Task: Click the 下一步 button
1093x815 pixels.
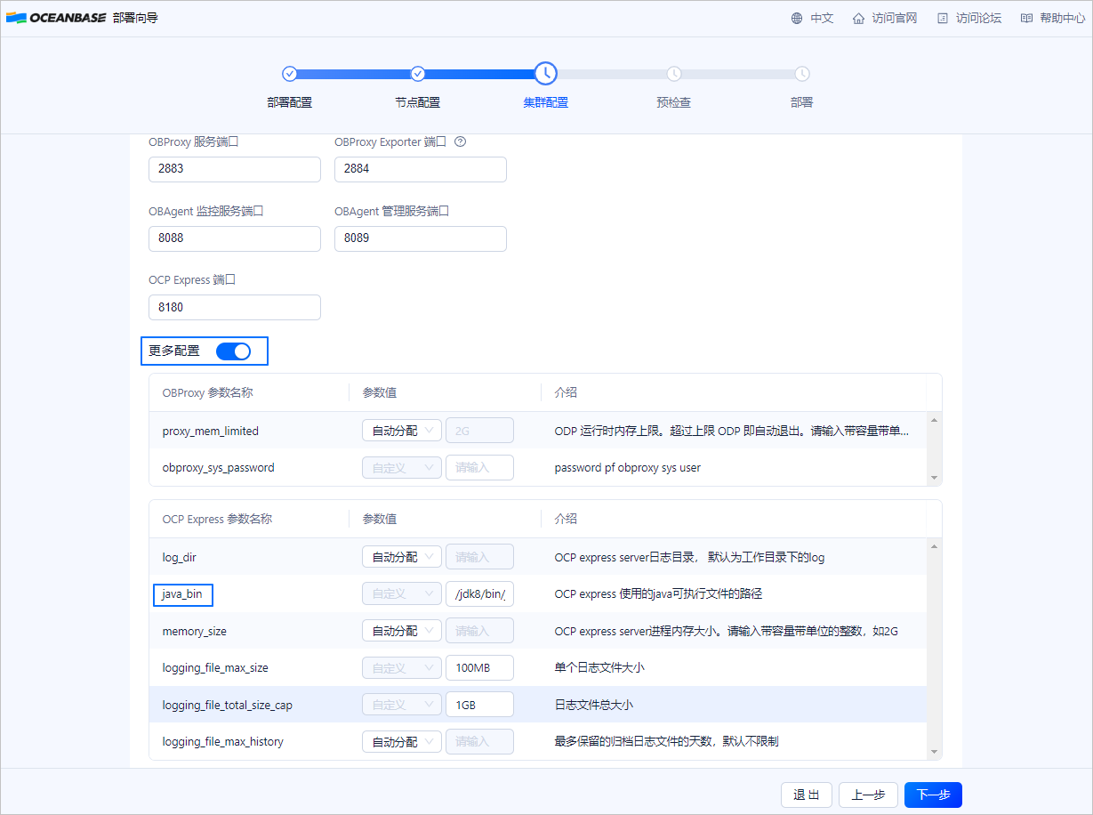Action: [x=933, y=795]
